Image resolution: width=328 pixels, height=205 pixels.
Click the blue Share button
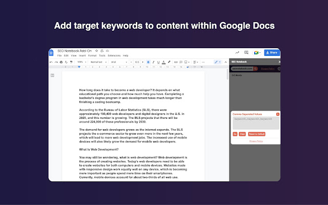[x=272, y=53]
